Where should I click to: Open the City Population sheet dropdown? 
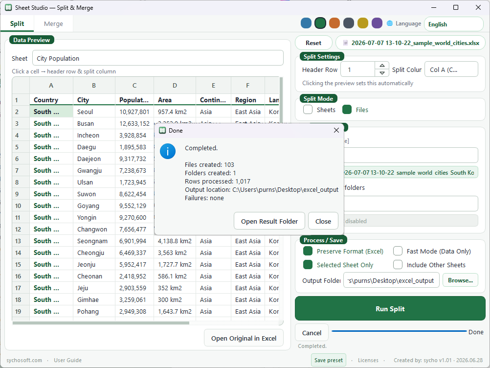[158, 58]
